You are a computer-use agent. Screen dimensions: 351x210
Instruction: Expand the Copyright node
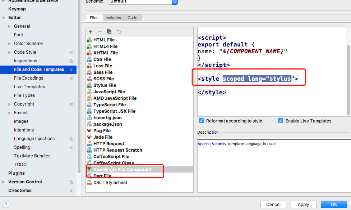click(9, 104)
